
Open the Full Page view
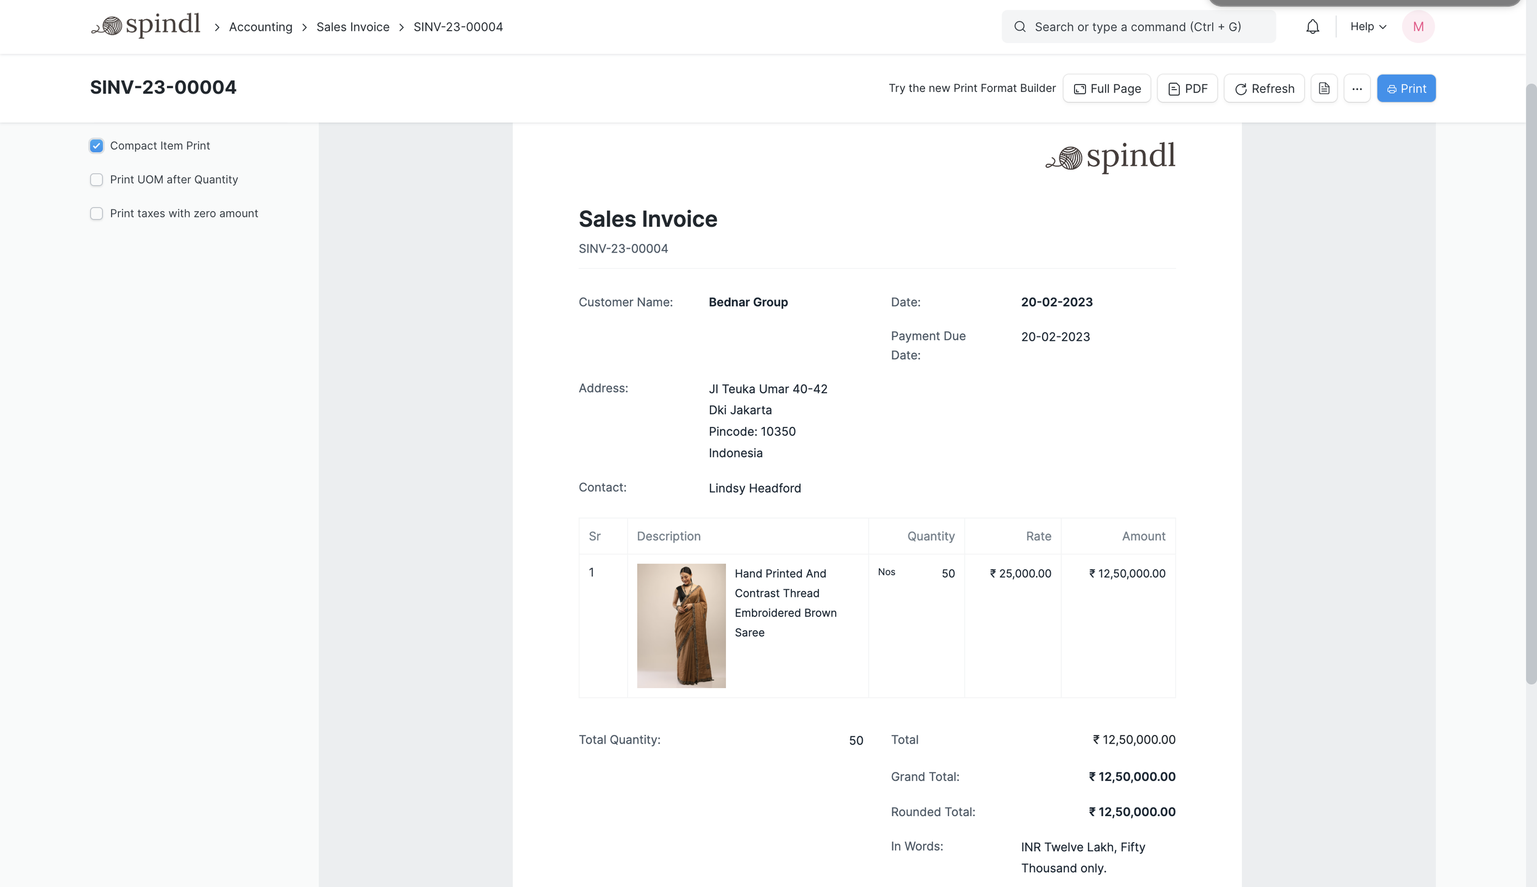(x=1107, y=89)
